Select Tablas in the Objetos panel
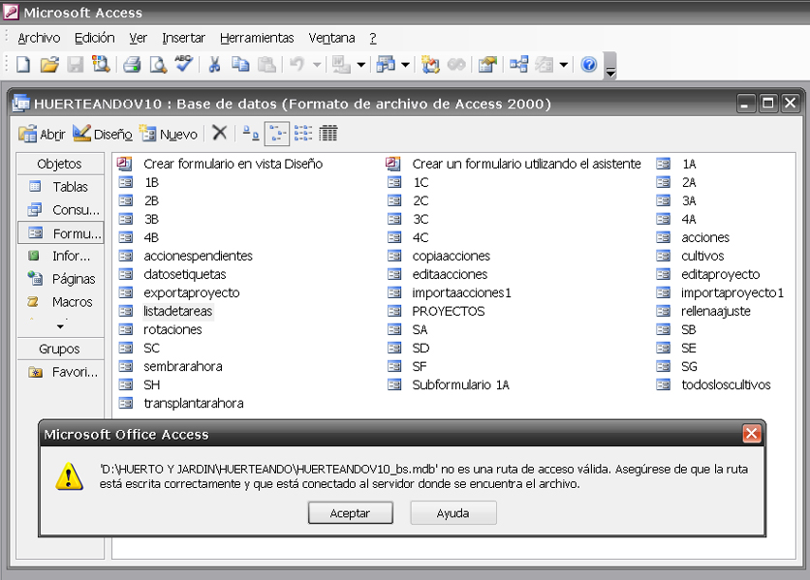Viewport: 810px width, 580px height. point(61,187)
